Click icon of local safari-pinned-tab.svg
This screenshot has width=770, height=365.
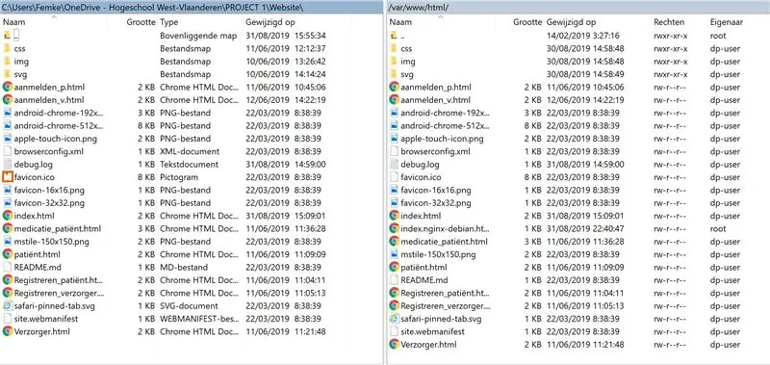[8, 305]
